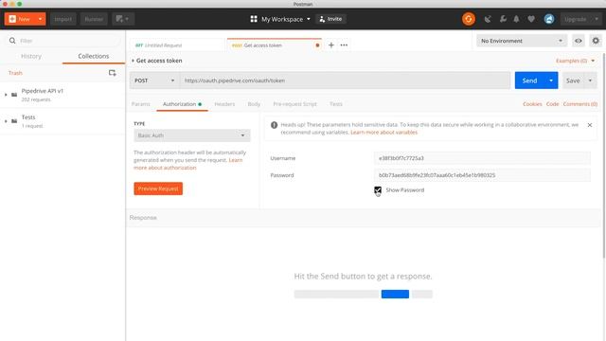The image size is (606, 341).
Task: Click the Save button
Action: coord(573,81)
